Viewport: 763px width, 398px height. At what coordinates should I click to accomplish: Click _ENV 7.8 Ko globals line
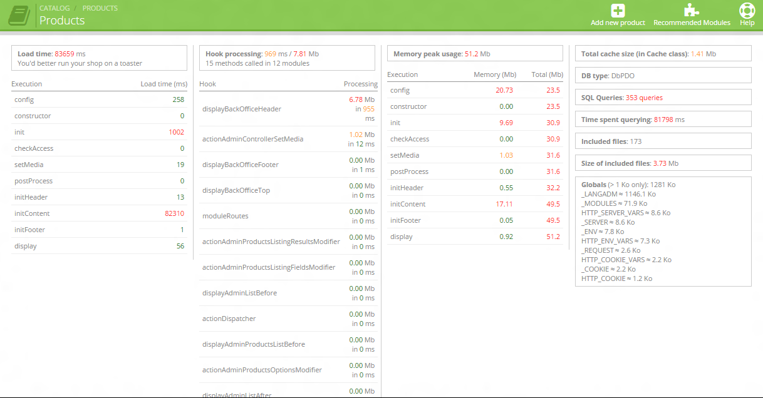click(x=603, y=232)
